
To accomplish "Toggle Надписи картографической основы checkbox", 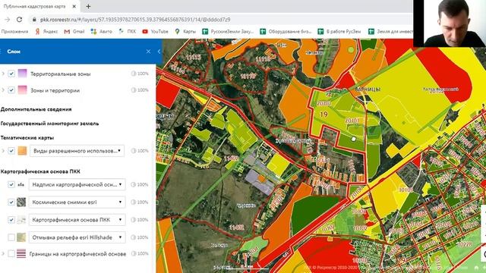I will click(11, 184).
